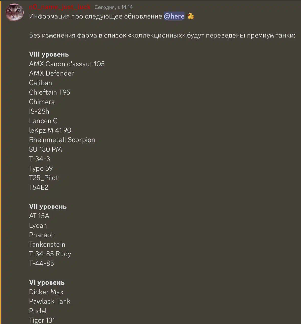Click the T25_Pilot line

(x=44, y=178)
